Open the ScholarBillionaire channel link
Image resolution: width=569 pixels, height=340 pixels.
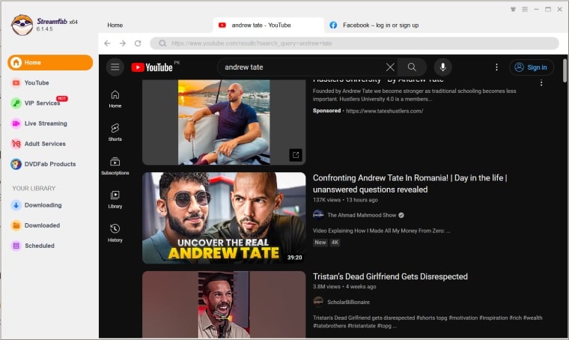click(348, 302)
